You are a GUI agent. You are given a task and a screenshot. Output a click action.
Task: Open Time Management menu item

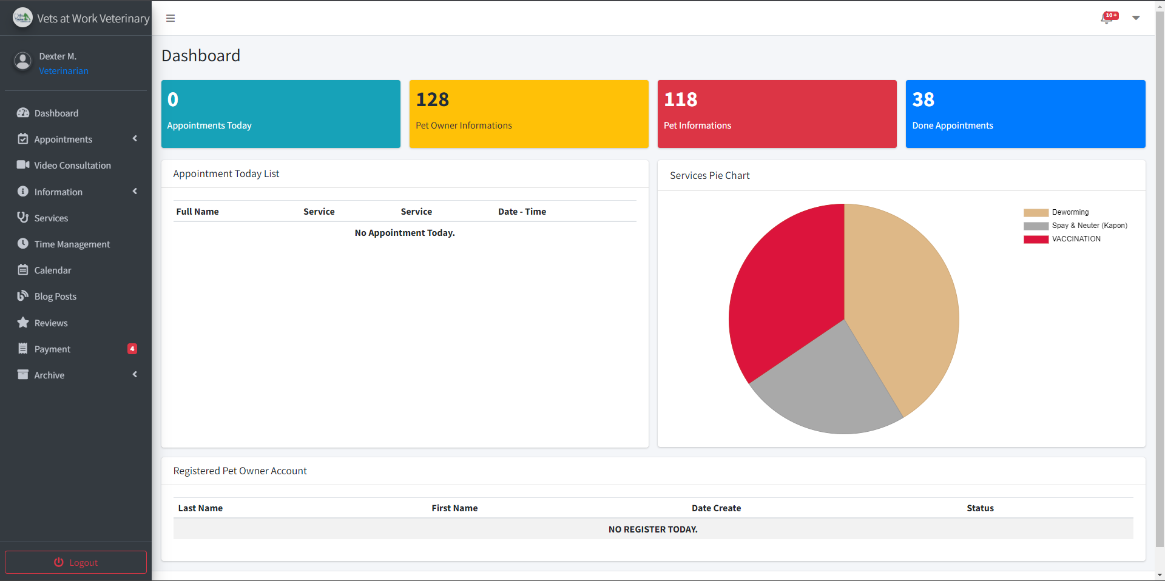click(x=76, y=244)
